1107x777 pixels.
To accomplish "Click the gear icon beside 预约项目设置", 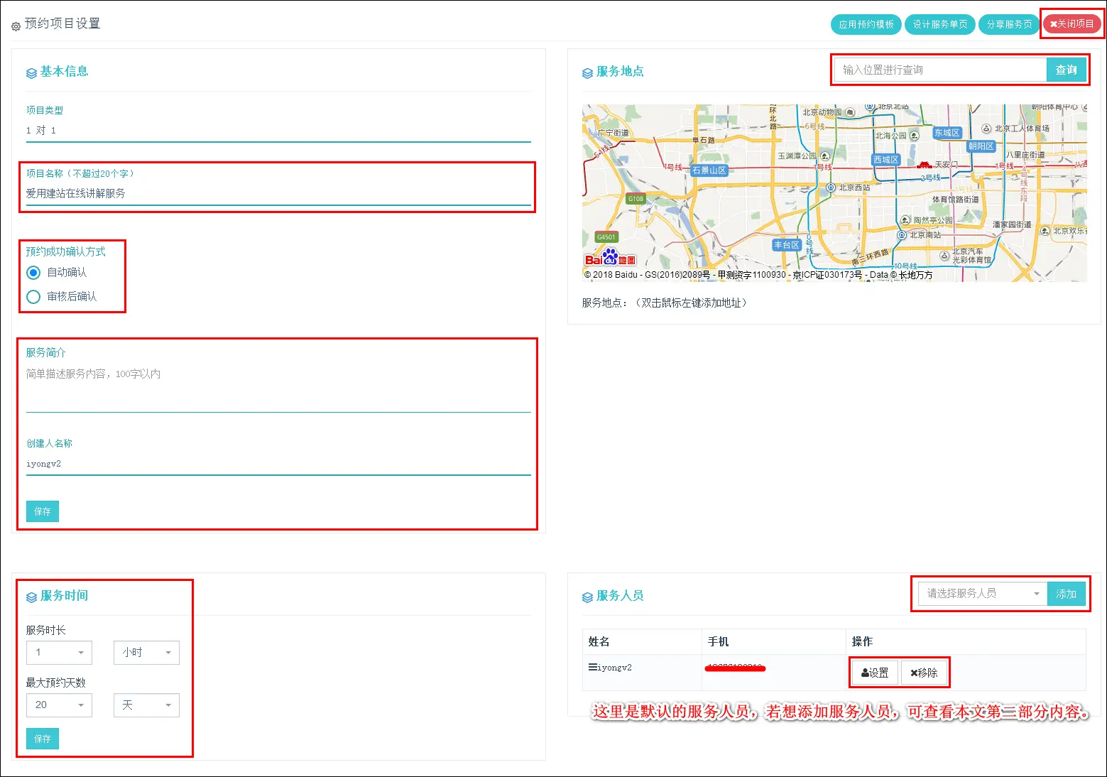I will tap(16, 26).
